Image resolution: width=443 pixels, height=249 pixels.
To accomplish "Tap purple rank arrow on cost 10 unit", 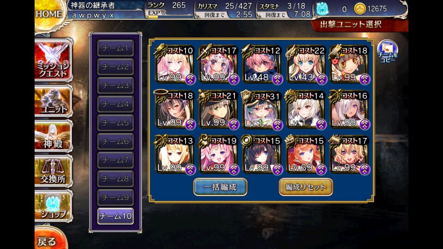I will point(190,79).
